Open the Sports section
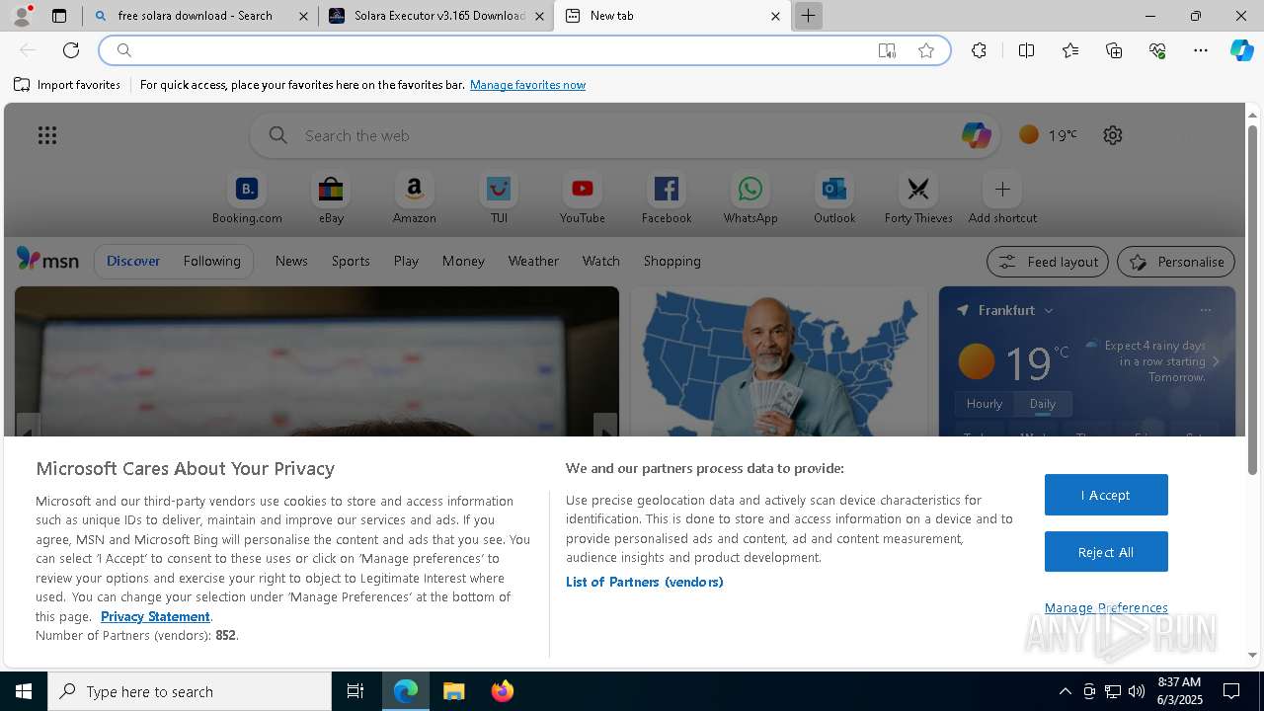The height and width of the screenshot is (711, 1264). [x=351, y=261]
